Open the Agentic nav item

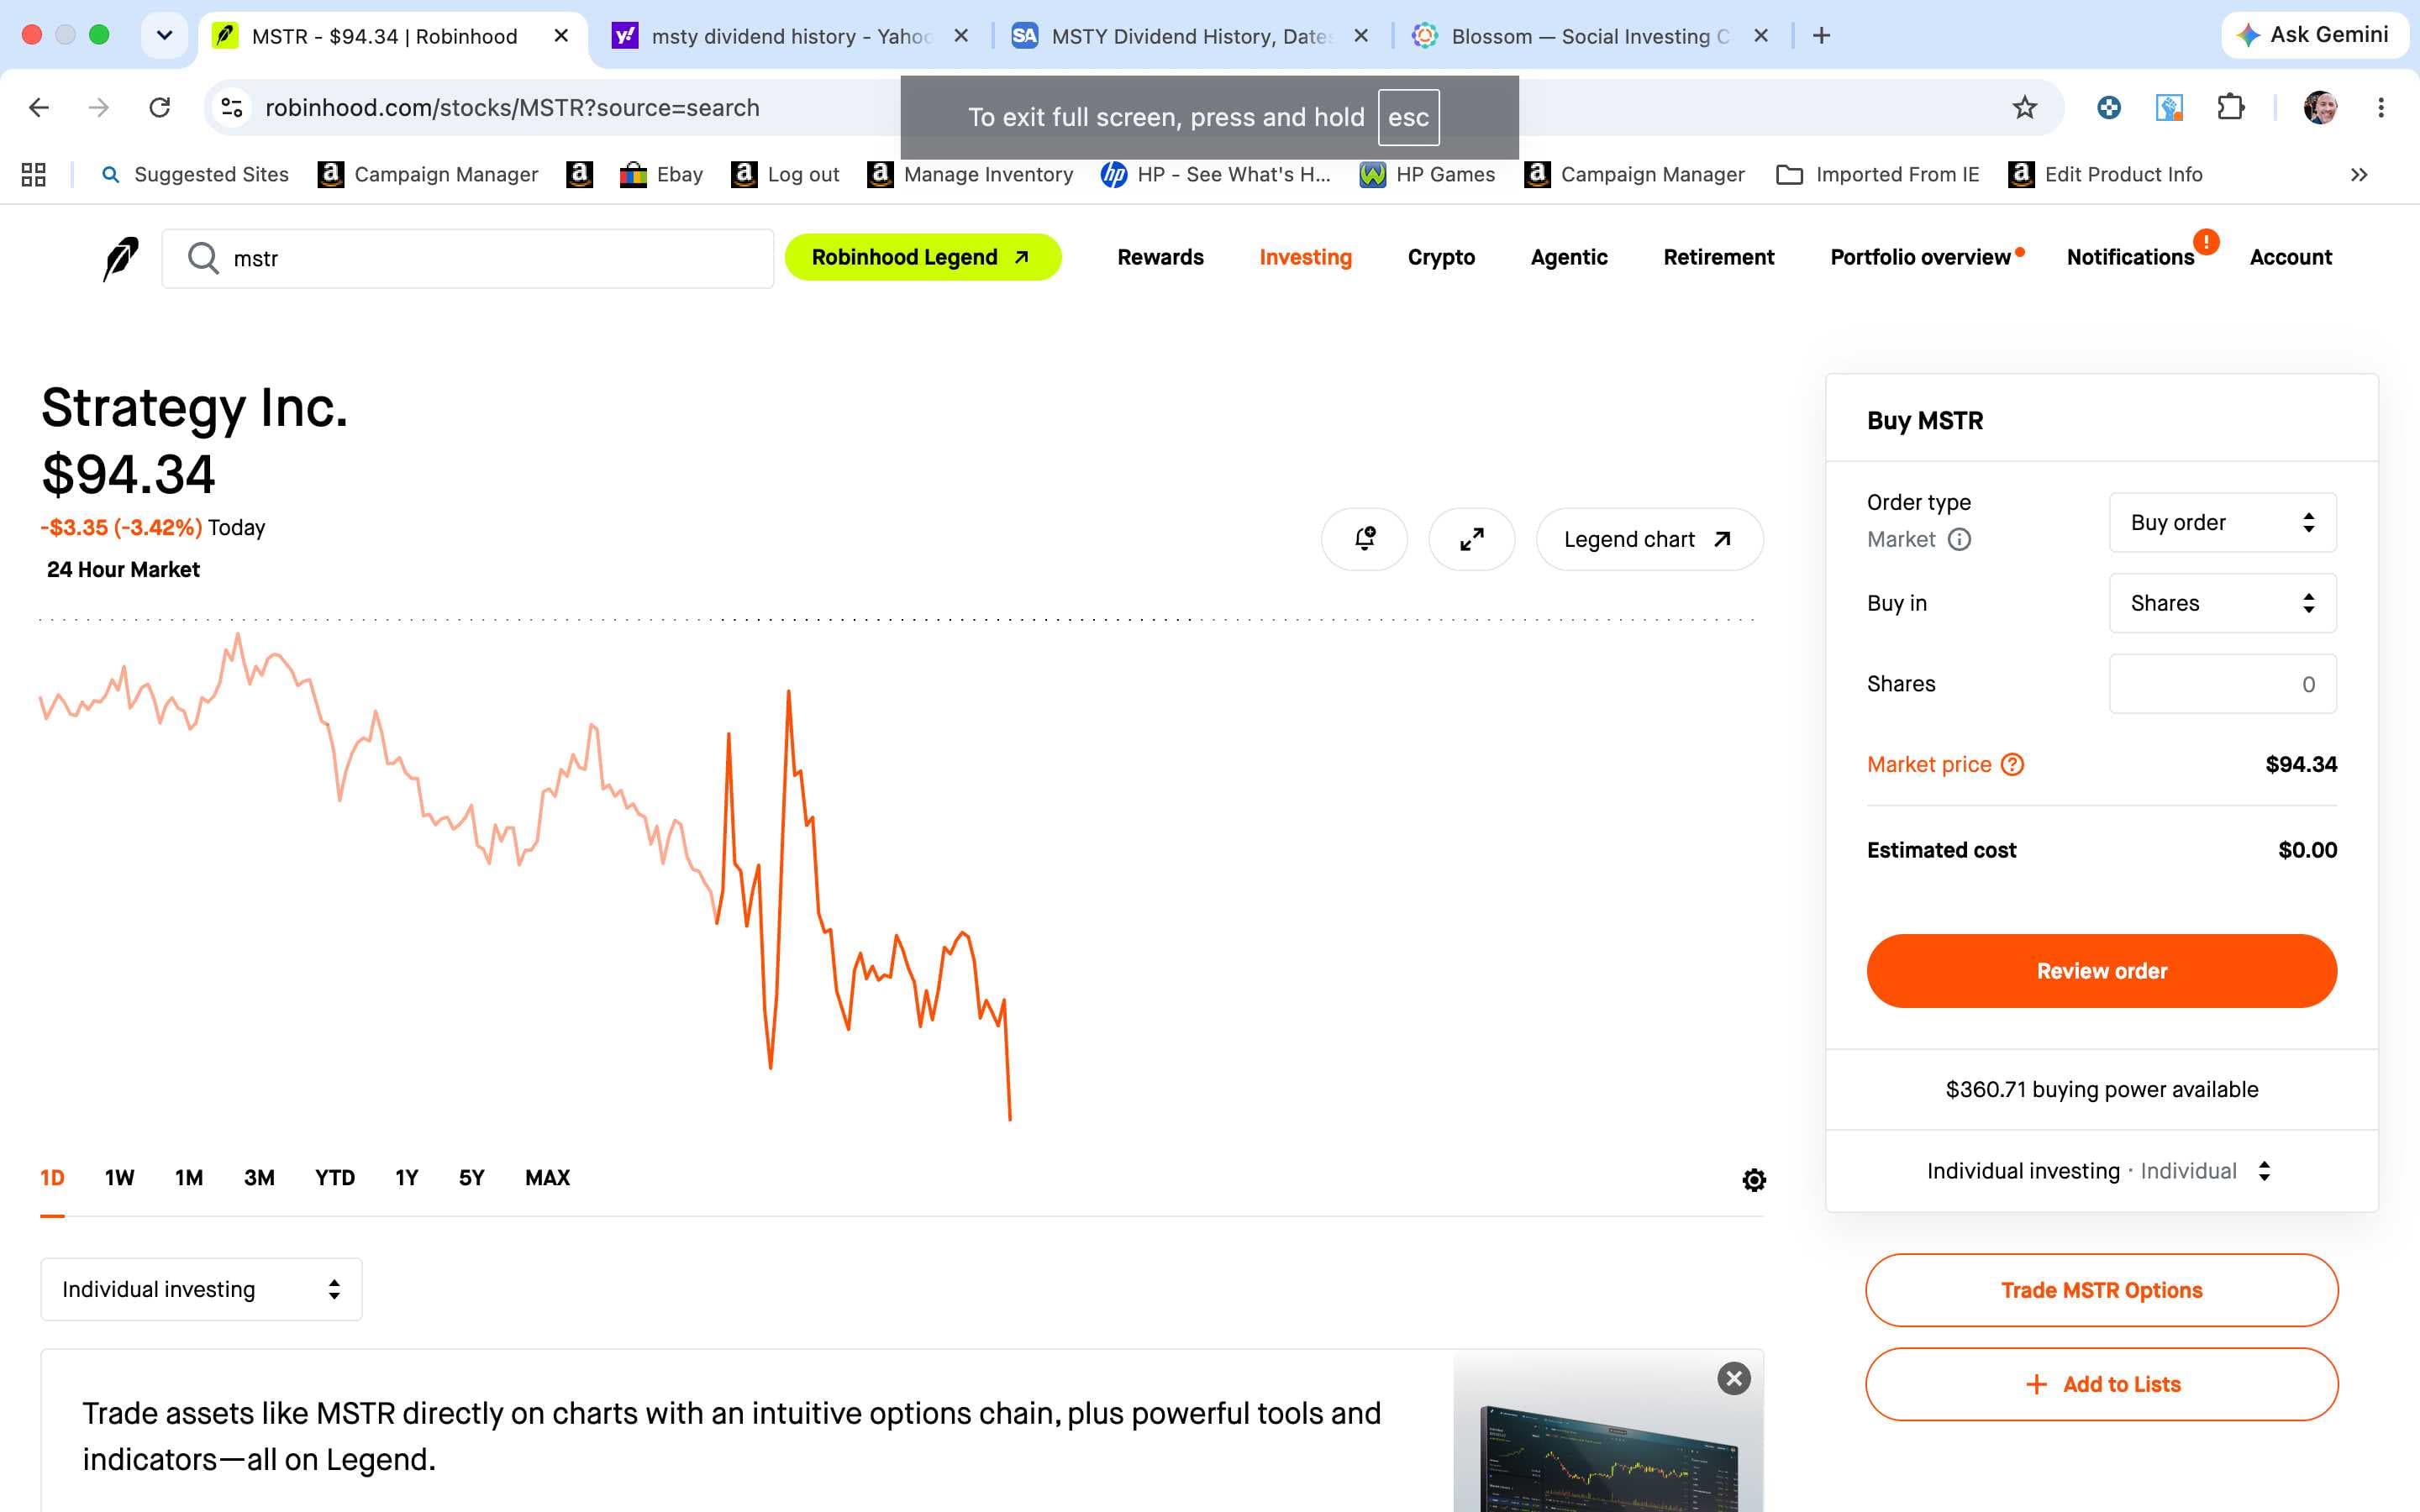tap(1569, 257)
